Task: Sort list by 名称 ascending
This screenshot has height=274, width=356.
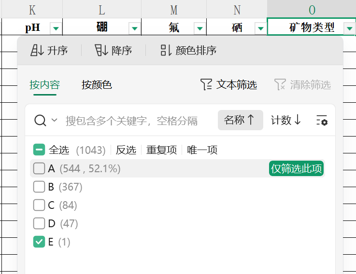Action: (x=240, y=120)
